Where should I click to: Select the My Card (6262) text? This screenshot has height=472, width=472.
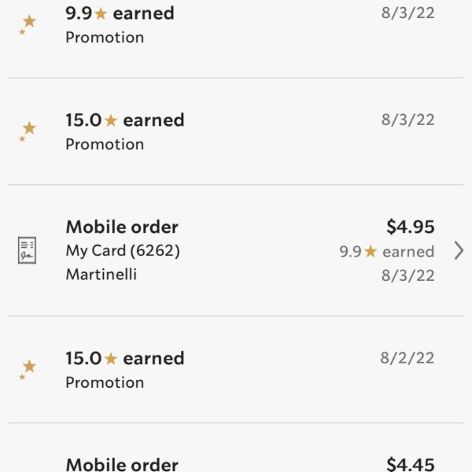pos(123,251)
